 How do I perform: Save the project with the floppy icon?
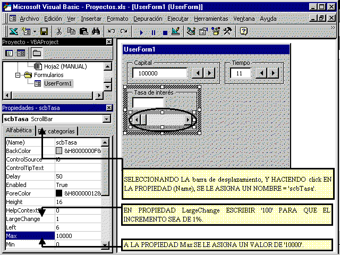click(x=44, y=32)
